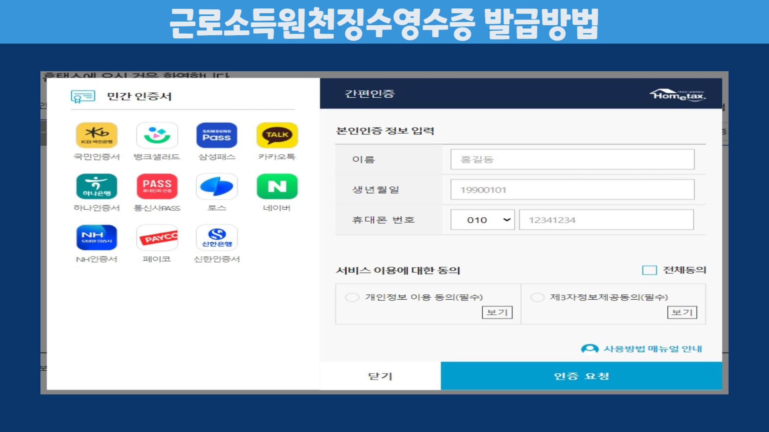The height and width of the screenshot is (432, 769).
Task: Select the KB 국민인증서 icon
Action: (x=97, y=135)
